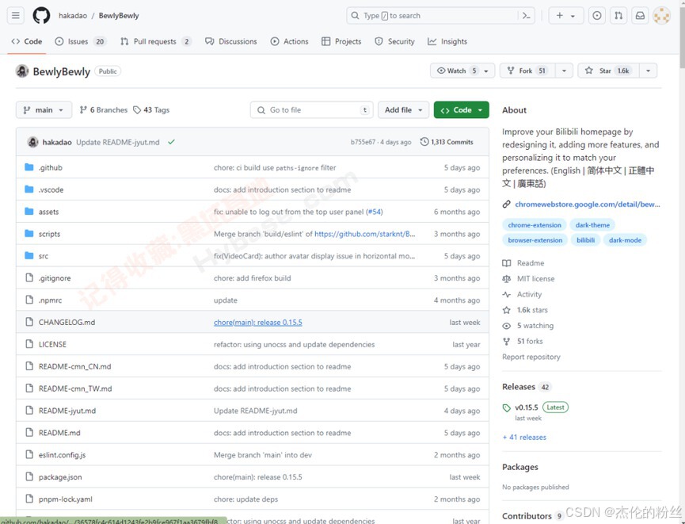Click the dark-theme topic tag
Screen dimensions: 685x524
pyautogui.click(x=592, y=225)
